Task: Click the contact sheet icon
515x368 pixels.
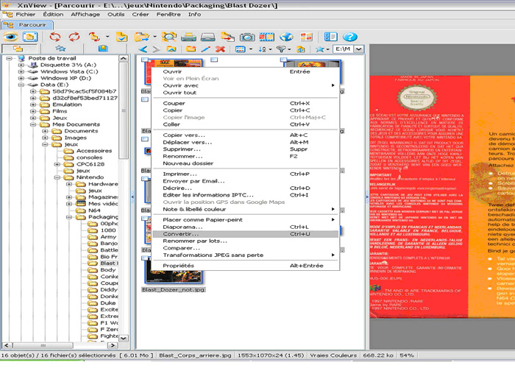Action: coord(306,37)
